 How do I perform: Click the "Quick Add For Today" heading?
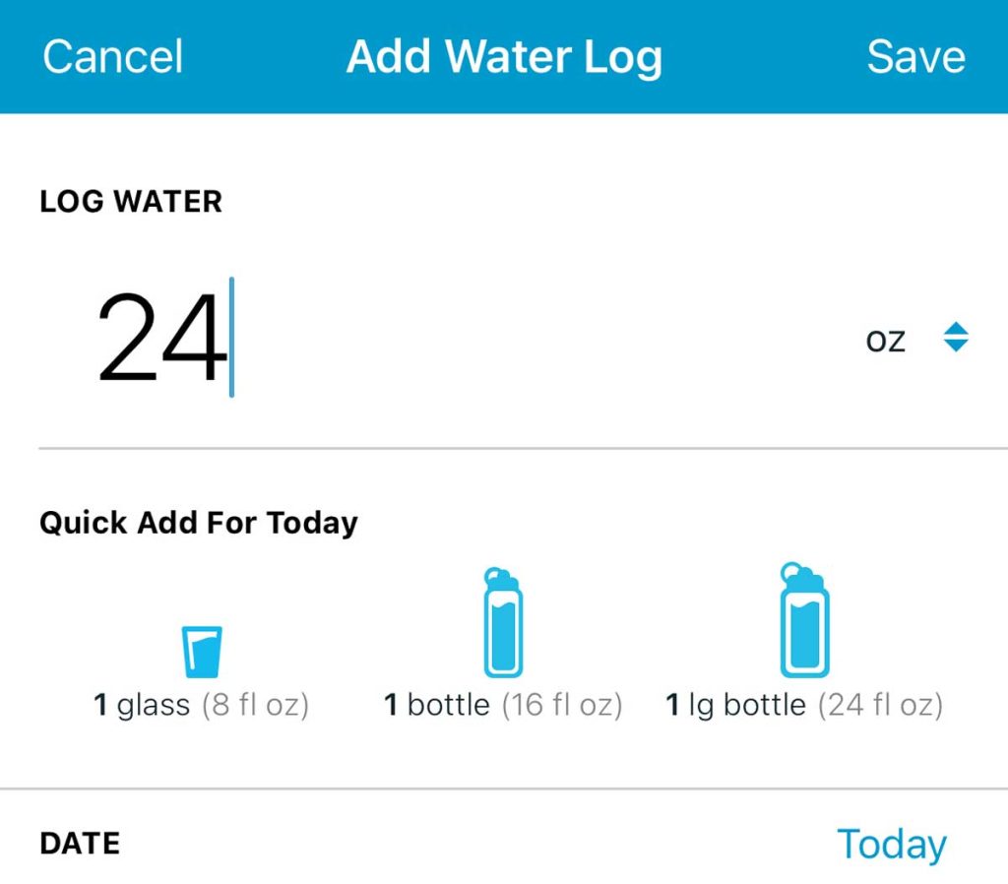(198, 523)
